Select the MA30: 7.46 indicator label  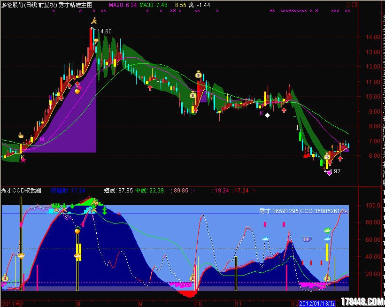pyautogui.click(x=154, y=5)
